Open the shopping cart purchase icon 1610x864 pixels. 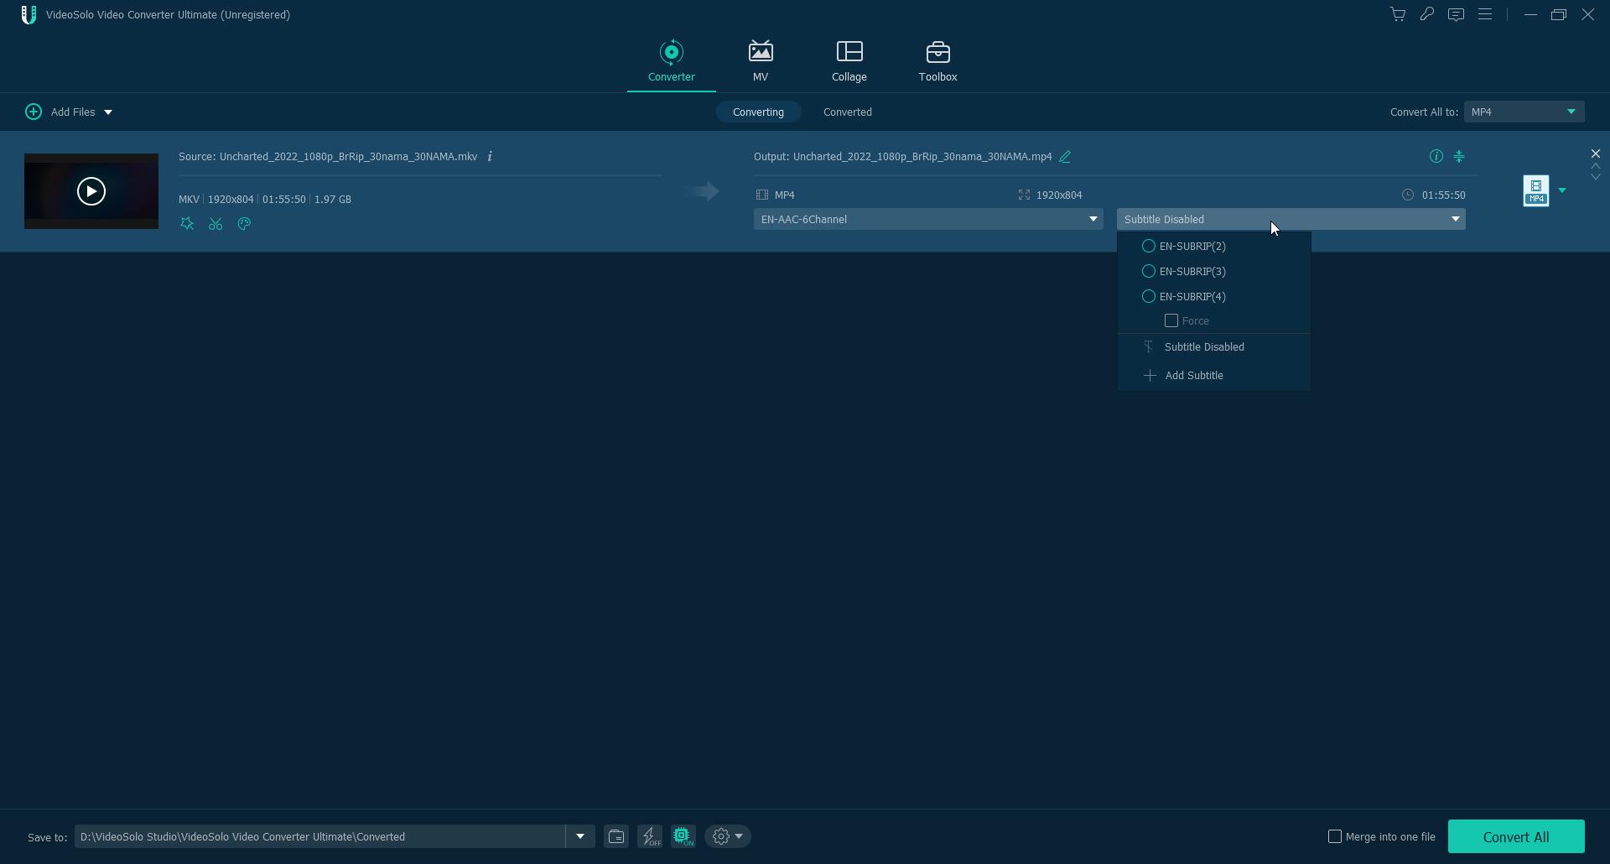tap(1398, 14)
